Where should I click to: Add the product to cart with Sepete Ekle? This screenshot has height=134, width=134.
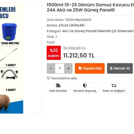(x=90, y=68)
